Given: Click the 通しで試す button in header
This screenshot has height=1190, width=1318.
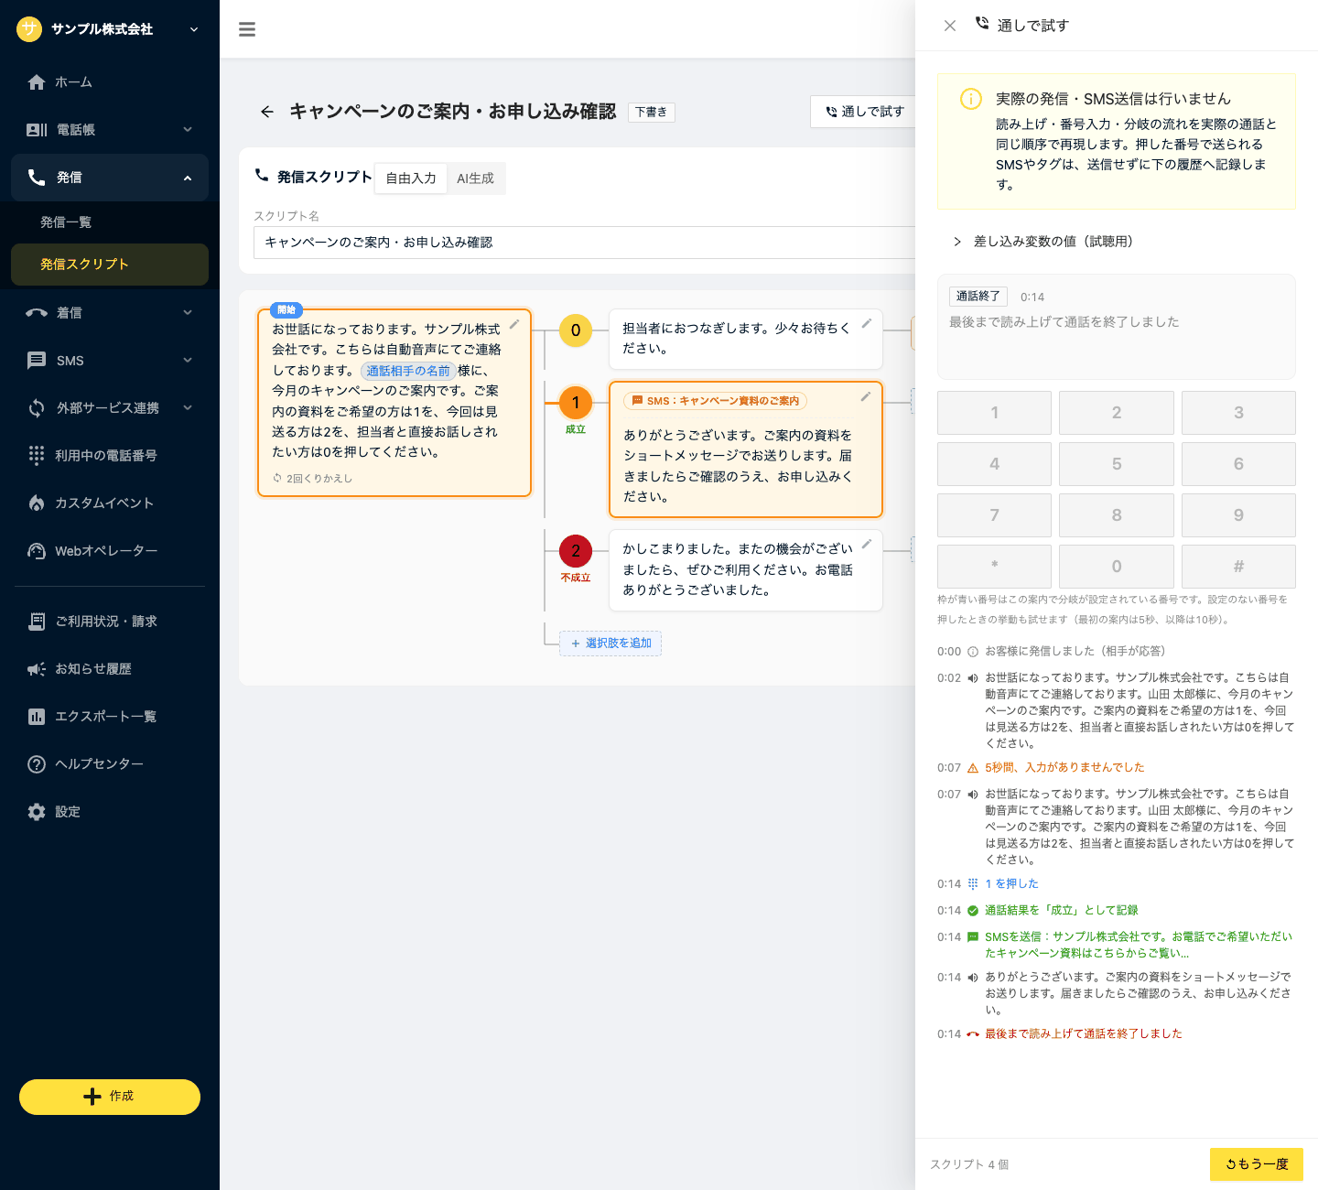Looking at the screenshot, I should [x=864, y=112].
